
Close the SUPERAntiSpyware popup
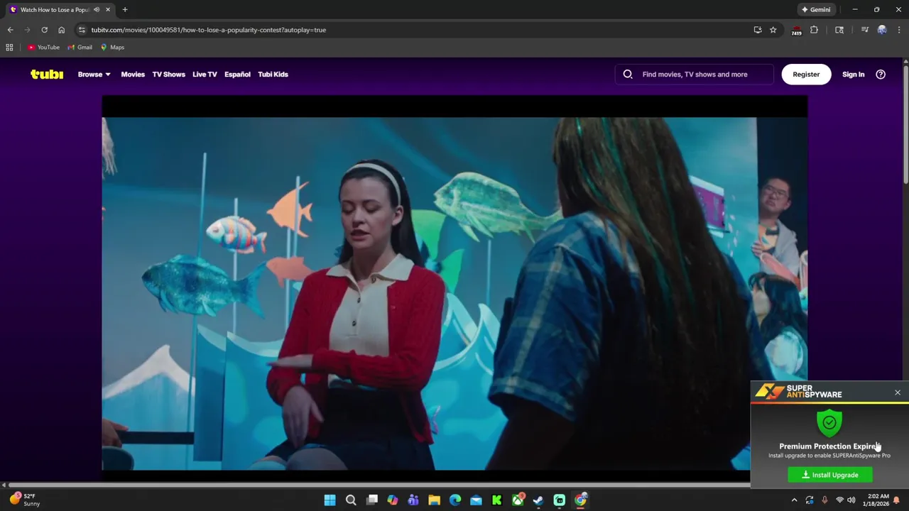(x=898, y=392)
